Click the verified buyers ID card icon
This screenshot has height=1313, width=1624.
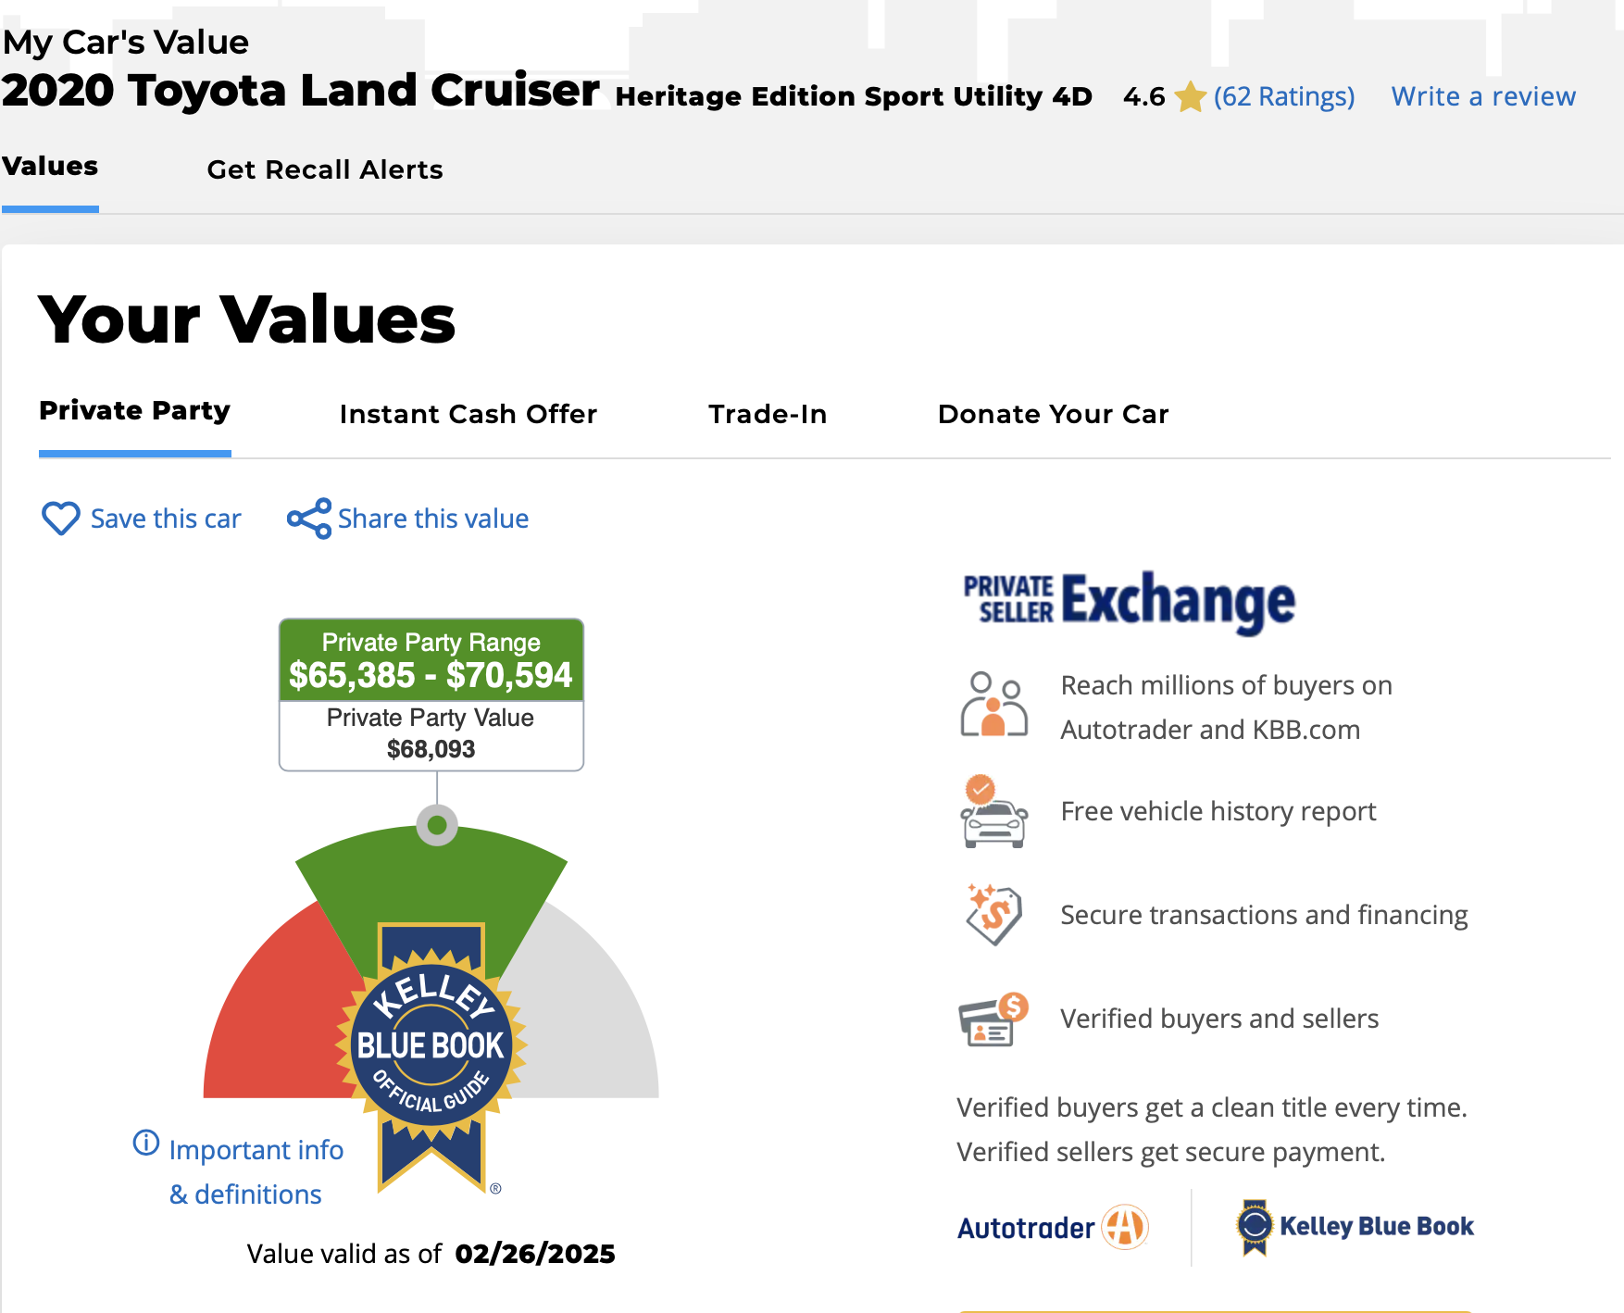[x=993, y=1019]
